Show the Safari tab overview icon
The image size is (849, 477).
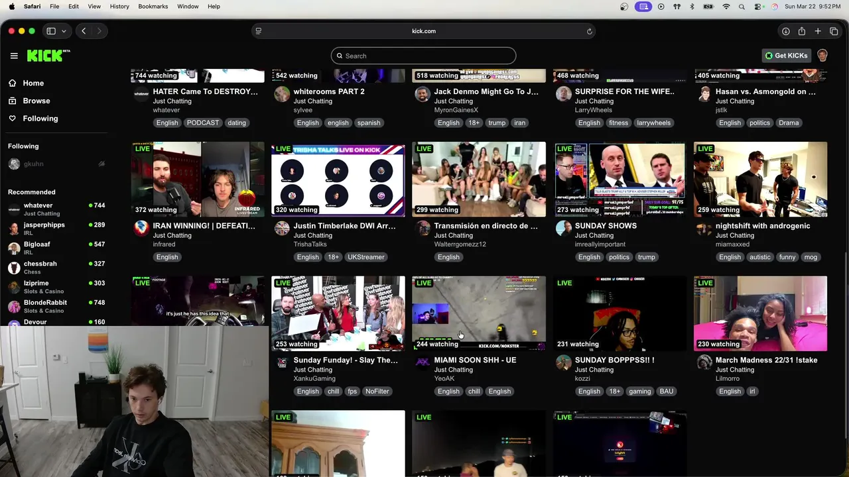point(834,31)
